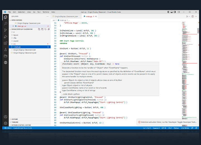The width and height of the screenshot is (201, 145).
Task: Open the Edit menu
Action: [14, 12]
